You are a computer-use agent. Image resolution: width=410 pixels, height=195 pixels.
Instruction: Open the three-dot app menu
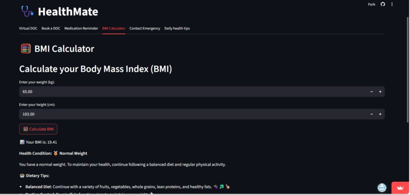[x=392, y=4]
